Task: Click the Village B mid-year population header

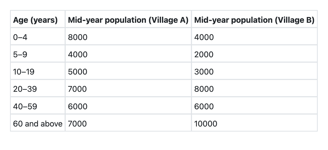Action: (254, 20)
